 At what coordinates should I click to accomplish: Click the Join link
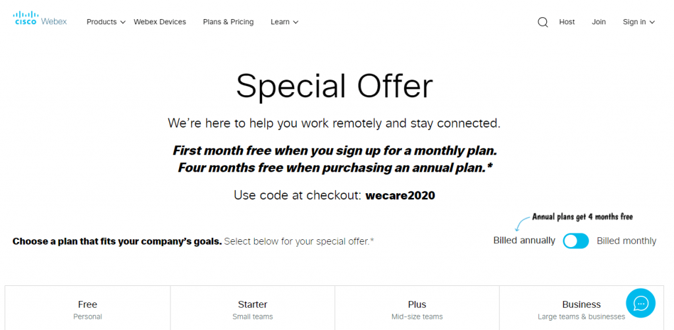pyautogui.click(x=599, y=22)
